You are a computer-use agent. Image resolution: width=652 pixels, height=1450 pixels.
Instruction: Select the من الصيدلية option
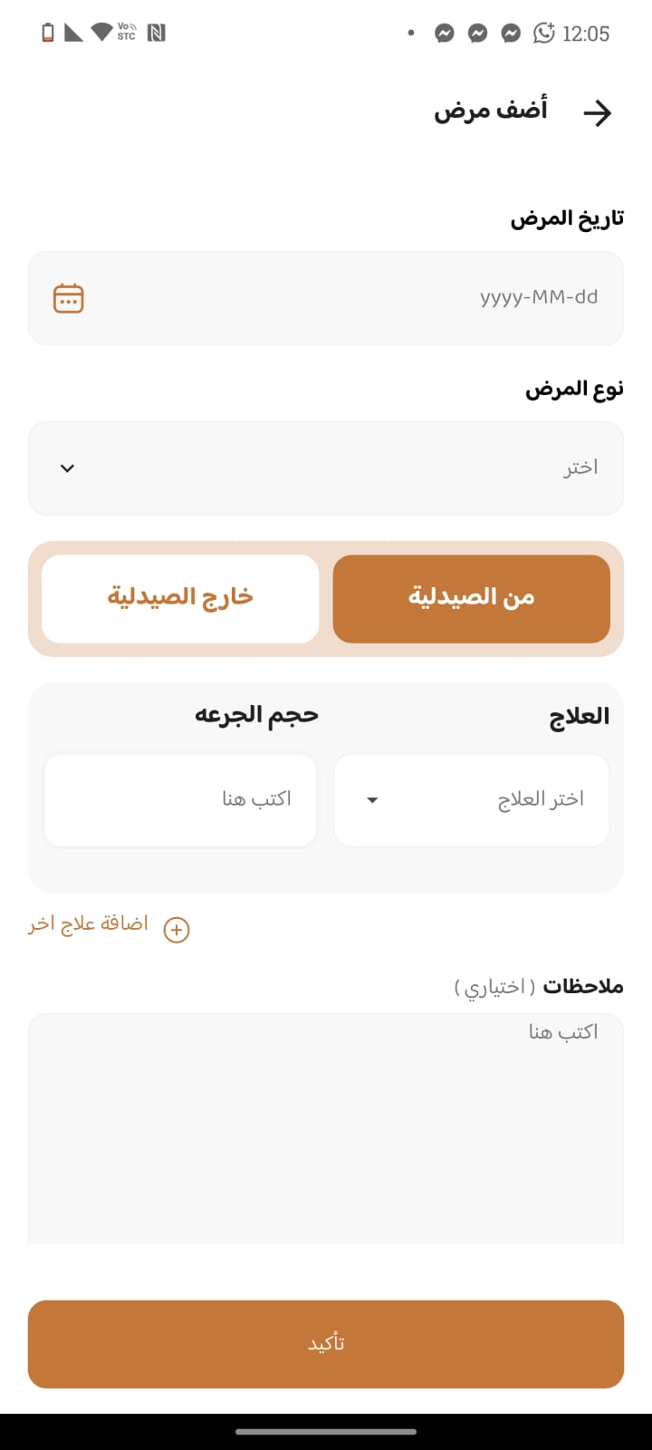coord(472,599)
